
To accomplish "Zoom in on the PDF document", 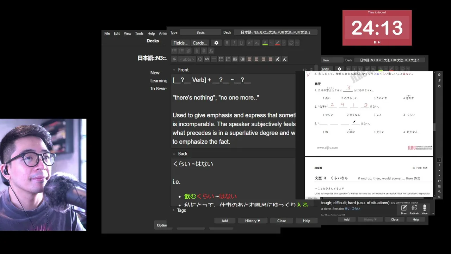I will tap(439, 192).
